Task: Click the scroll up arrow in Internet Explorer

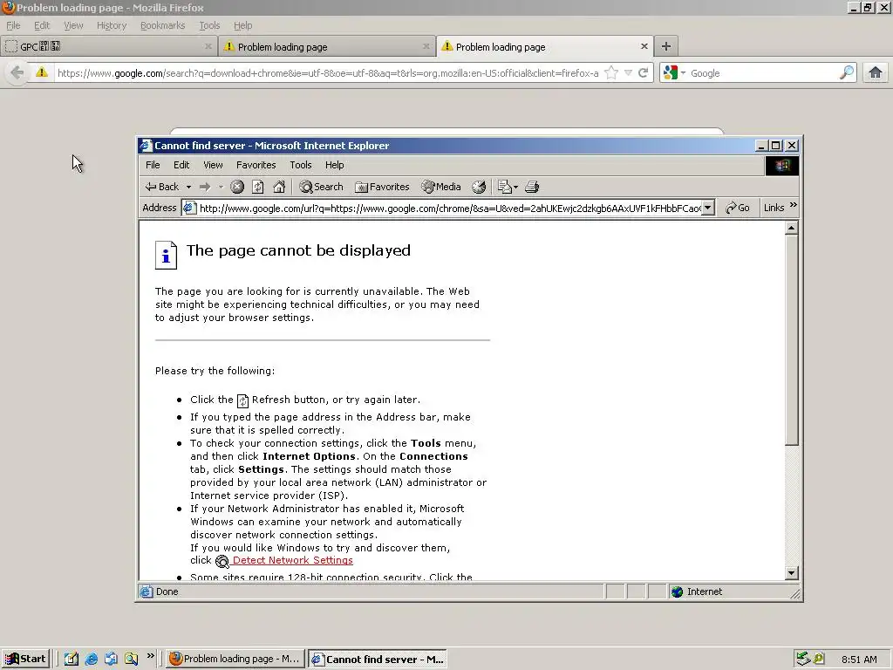Action: pyautogui.click(x=791, y=229)
